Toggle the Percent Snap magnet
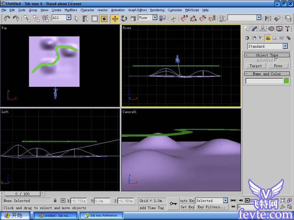The image size is (294, 220). click(203, 18)
